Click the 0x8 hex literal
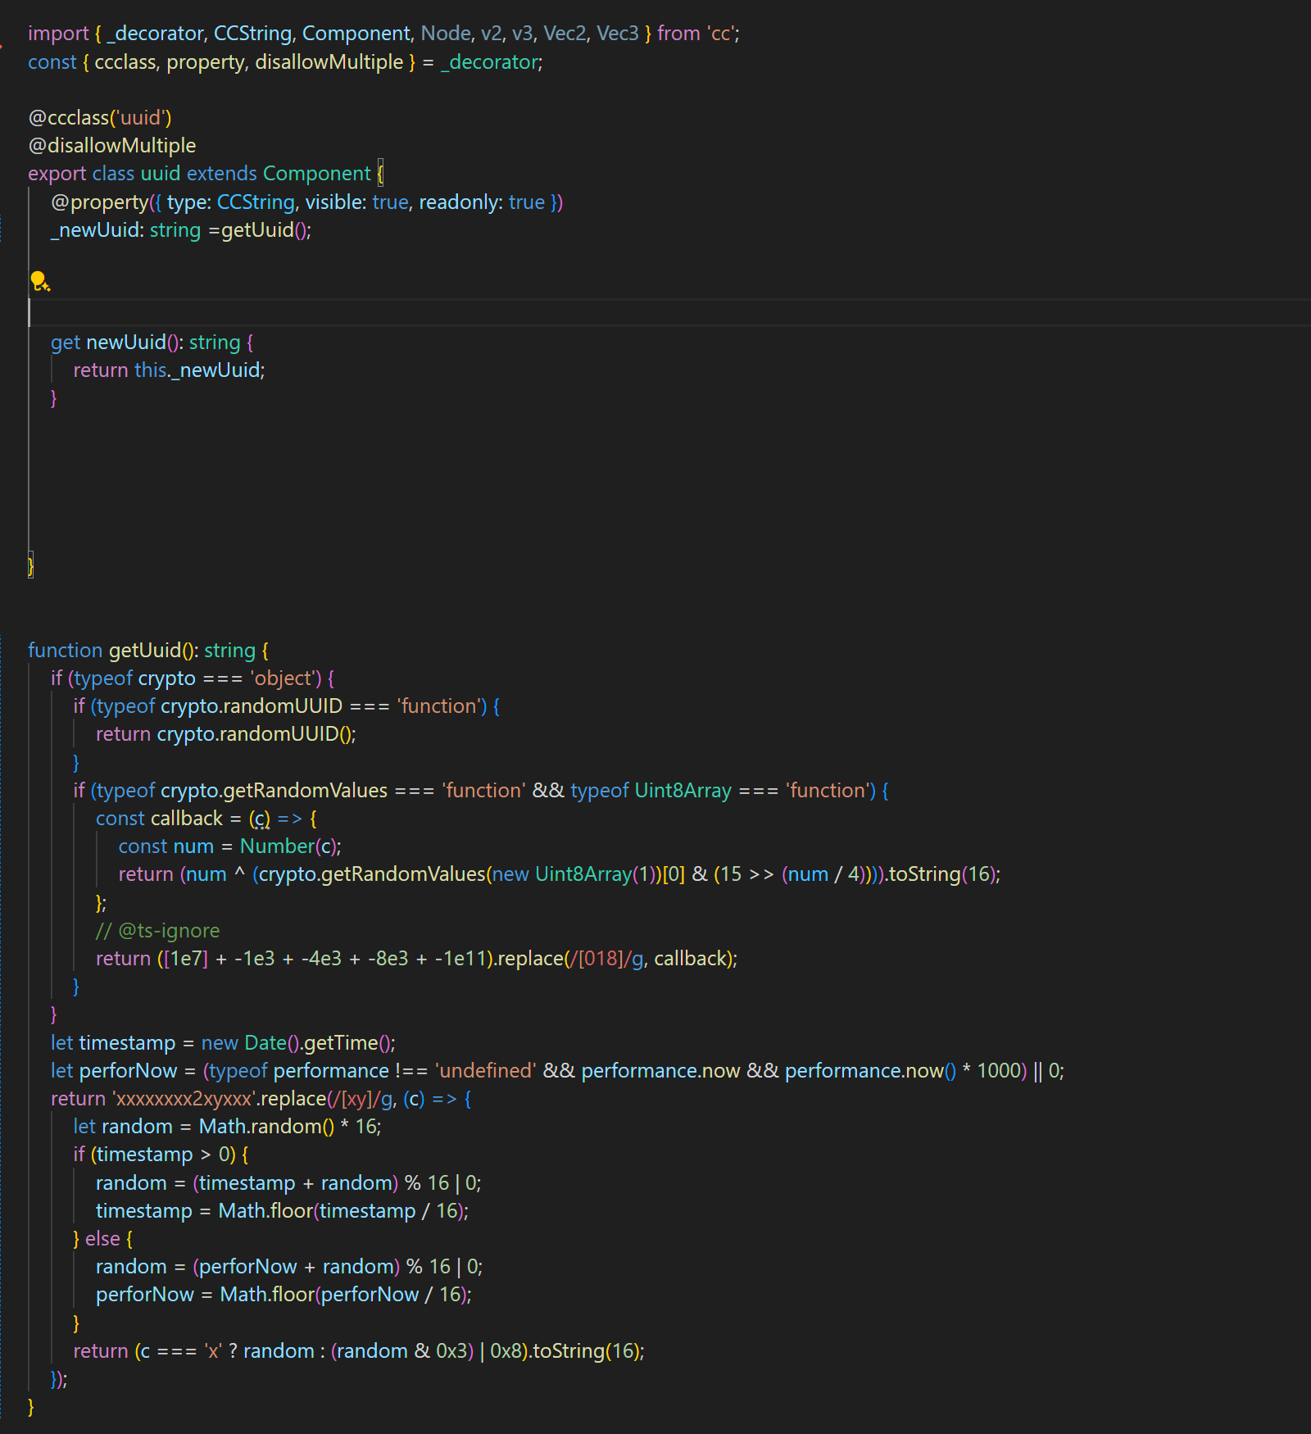Screen dimensions: 1311x1434 tap(507, 1351)
